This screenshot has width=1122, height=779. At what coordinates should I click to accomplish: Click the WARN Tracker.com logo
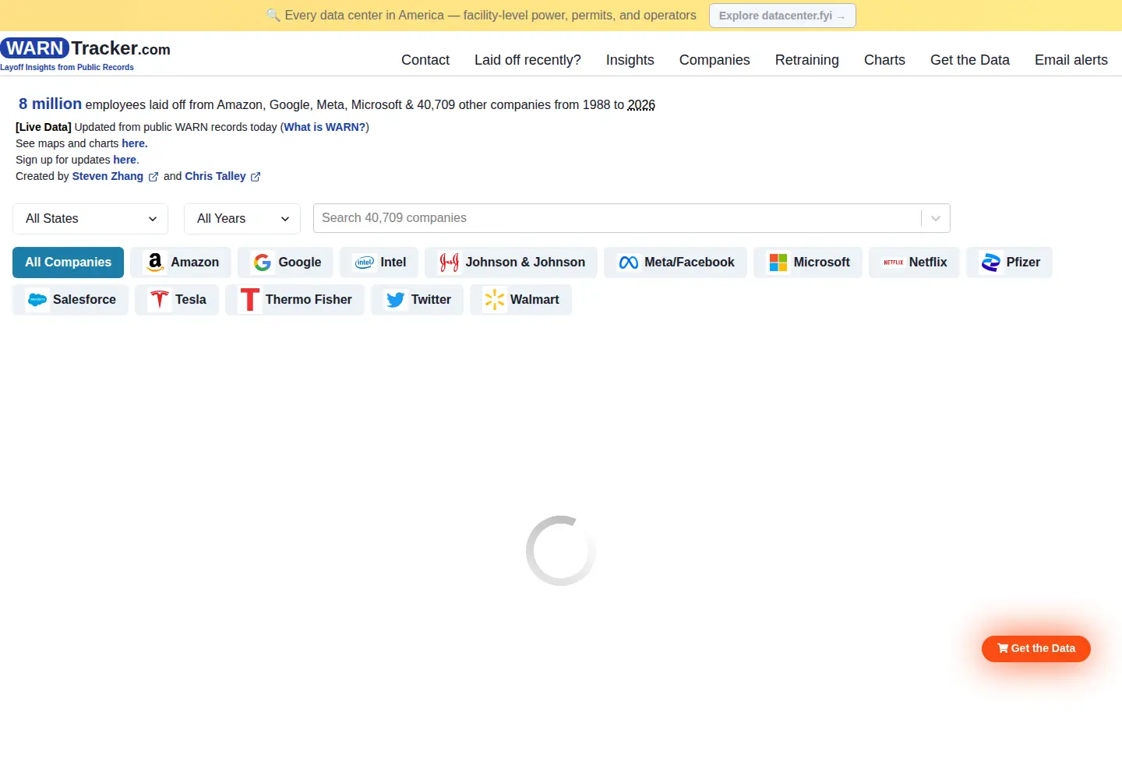[x=86, y=54]
